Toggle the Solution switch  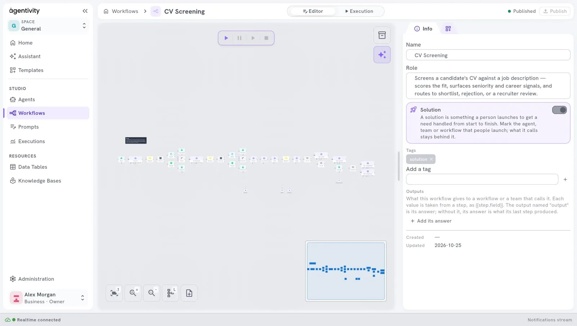[x=559, y=110]
